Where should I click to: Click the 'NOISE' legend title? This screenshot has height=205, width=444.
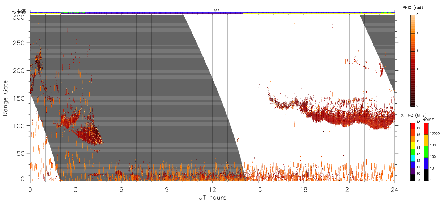tap(428, 120)
